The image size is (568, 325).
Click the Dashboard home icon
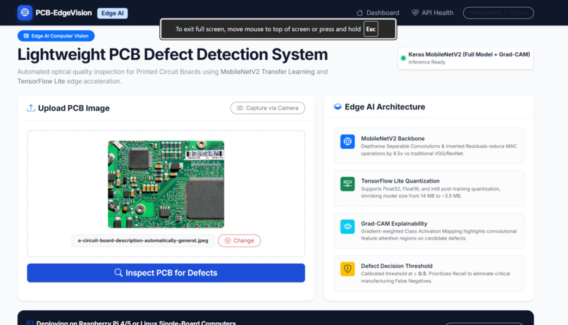tap(359, 13)
